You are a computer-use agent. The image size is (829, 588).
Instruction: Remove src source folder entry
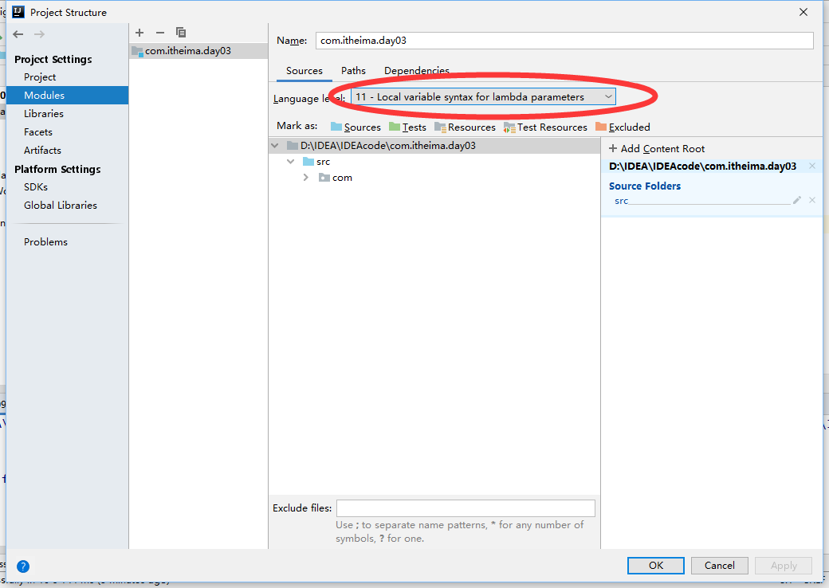pos(812,200)
